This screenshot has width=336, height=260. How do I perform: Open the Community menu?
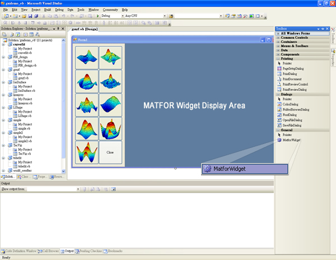tap(110, 10)
